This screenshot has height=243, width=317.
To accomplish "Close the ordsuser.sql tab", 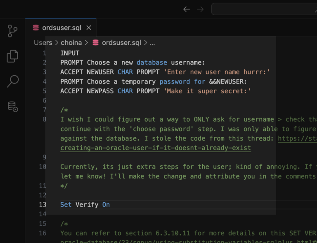I will [x=89, y=28].
